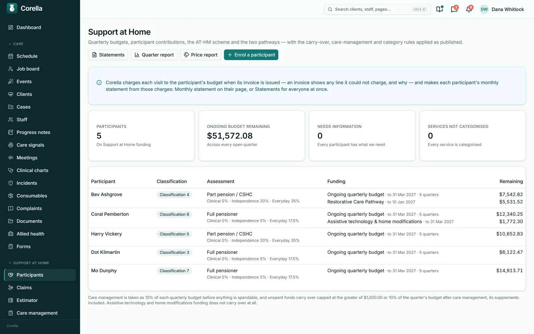The image size is (534, 334).
Task: Go to Participants in sidebar
Action: click(40, 275)
